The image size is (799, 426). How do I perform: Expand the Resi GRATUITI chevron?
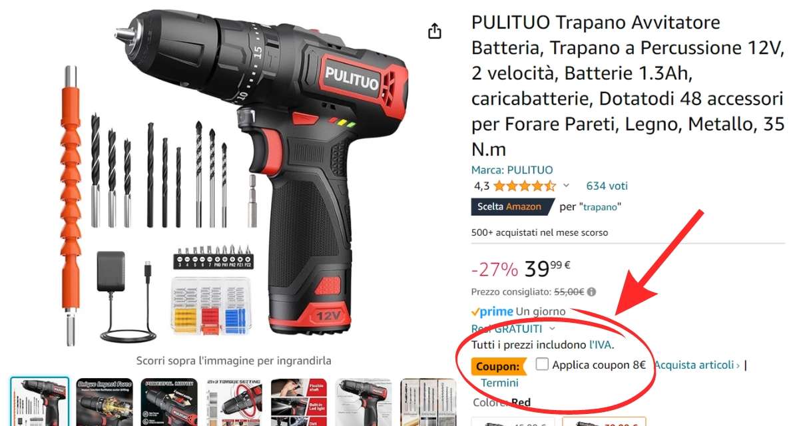coord(552,329)
